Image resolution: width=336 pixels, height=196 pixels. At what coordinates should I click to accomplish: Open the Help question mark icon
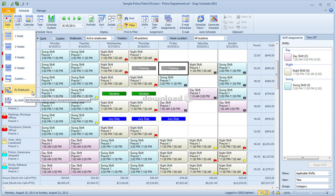331,10
